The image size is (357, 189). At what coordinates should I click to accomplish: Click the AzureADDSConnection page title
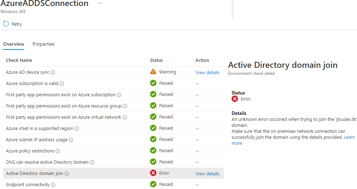click(44, 4)
